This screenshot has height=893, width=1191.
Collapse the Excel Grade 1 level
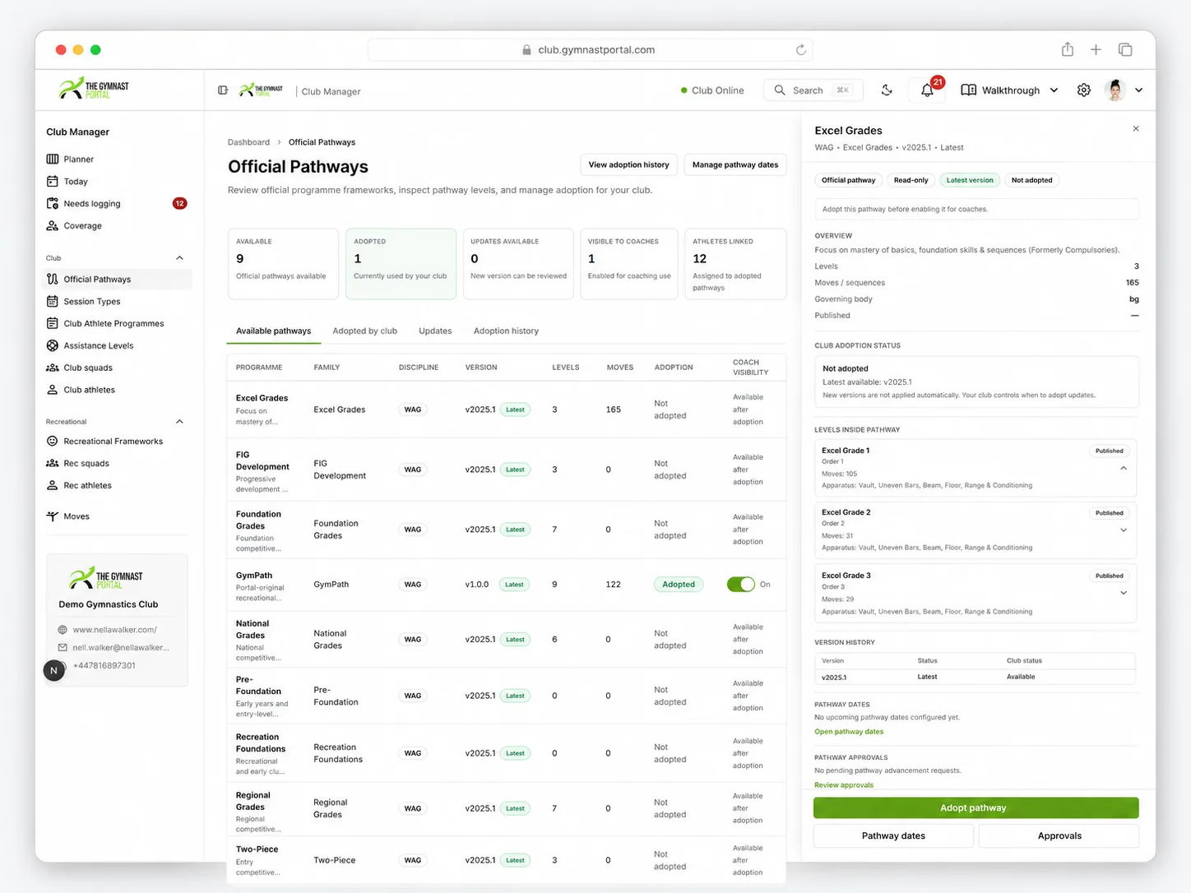[x=1124, y=468]
